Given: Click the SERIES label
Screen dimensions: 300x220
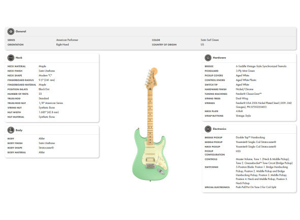Looking at the screenshot, I should [11, 40].
